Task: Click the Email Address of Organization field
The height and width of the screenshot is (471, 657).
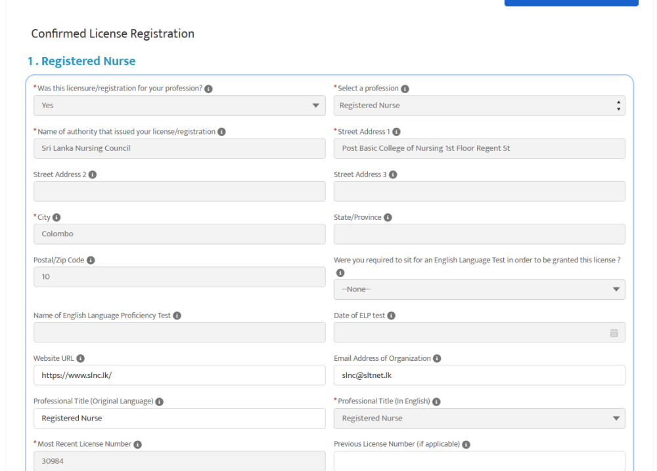Action: coord(479,375)
